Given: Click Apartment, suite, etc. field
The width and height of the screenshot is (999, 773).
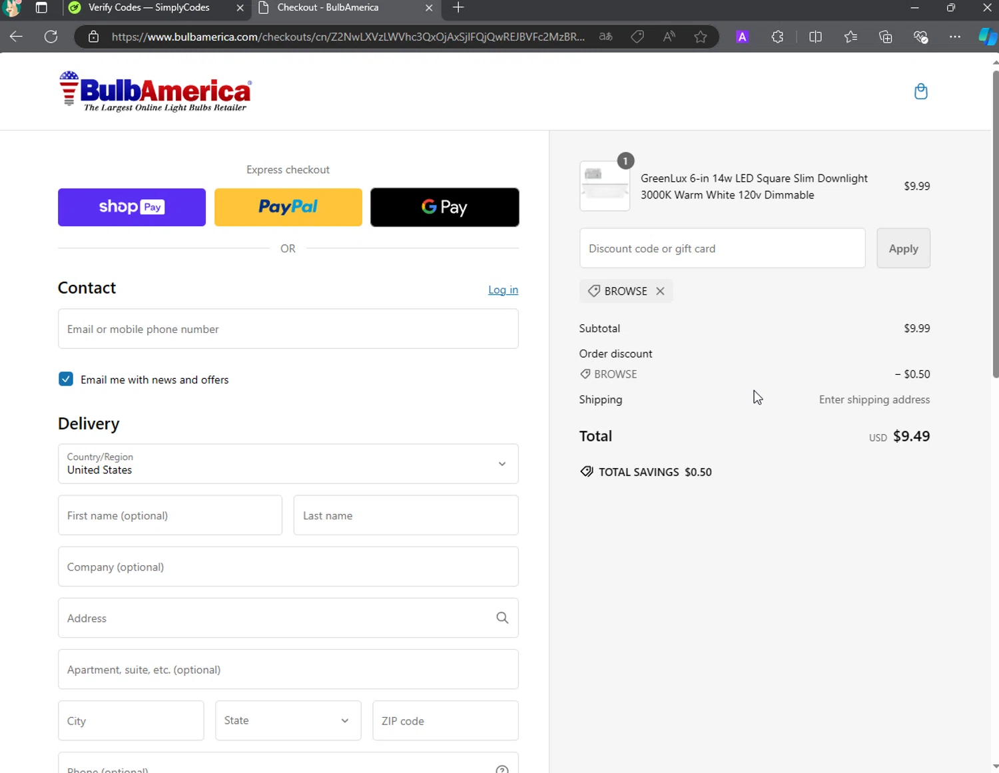Looking at the screenshot, I should point(288,669).
